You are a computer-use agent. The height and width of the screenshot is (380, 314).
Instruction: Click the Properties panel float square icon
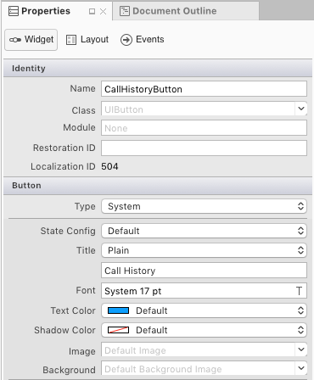coord(92,11)
